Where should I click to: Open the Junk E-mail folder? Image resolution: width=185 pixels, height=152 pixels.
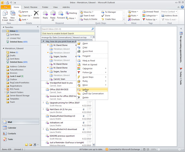click(15, 76)
